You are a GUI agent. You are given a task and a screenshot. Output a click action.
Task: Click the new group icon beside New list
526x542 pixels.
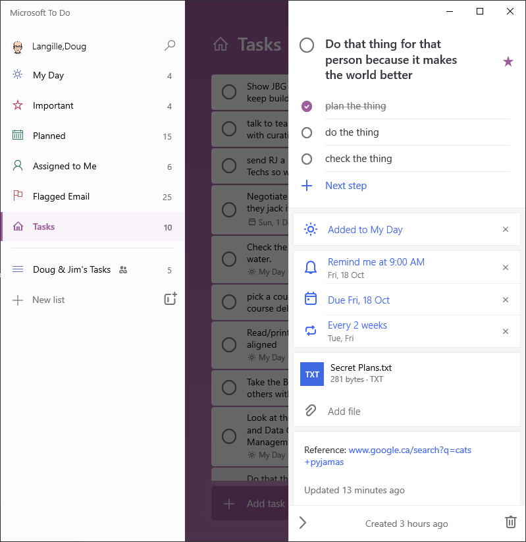[170, 299]
